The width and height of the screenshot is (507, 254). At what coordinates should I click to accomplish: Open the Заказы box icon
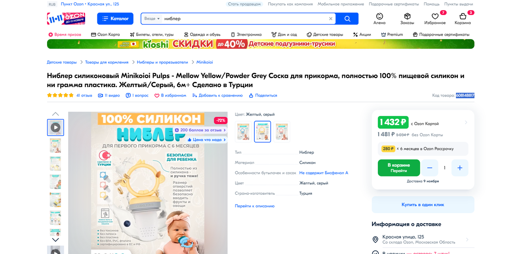[x=407, y=16]
